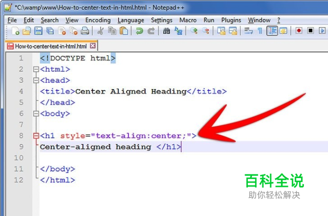
Task: Redo action toolbar icon
Action: click(151, 31)
